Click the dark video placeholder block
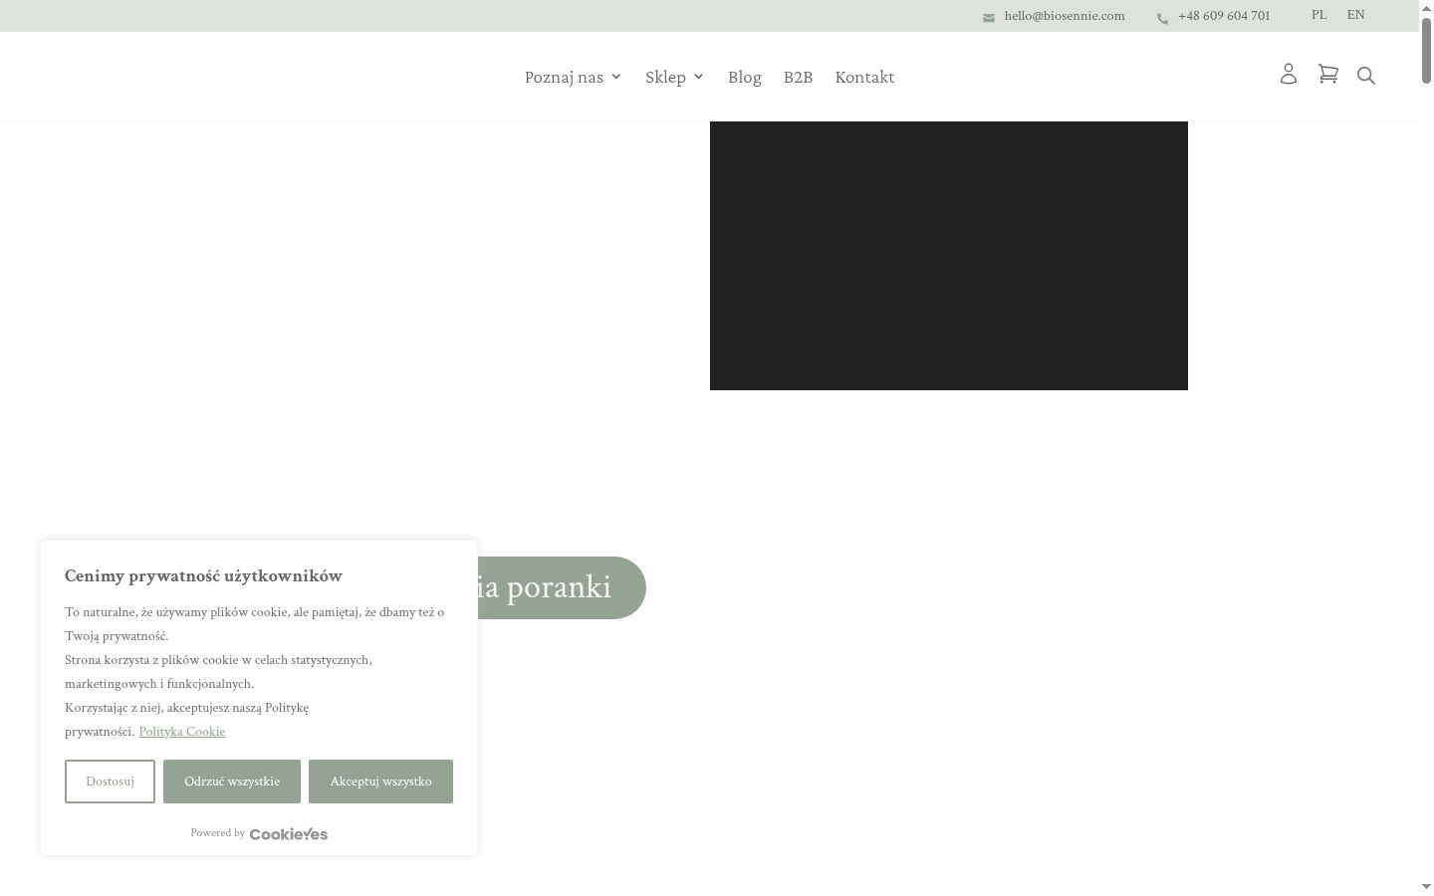Viewport: 1434px width, 896px height. (x=949, y=256)
